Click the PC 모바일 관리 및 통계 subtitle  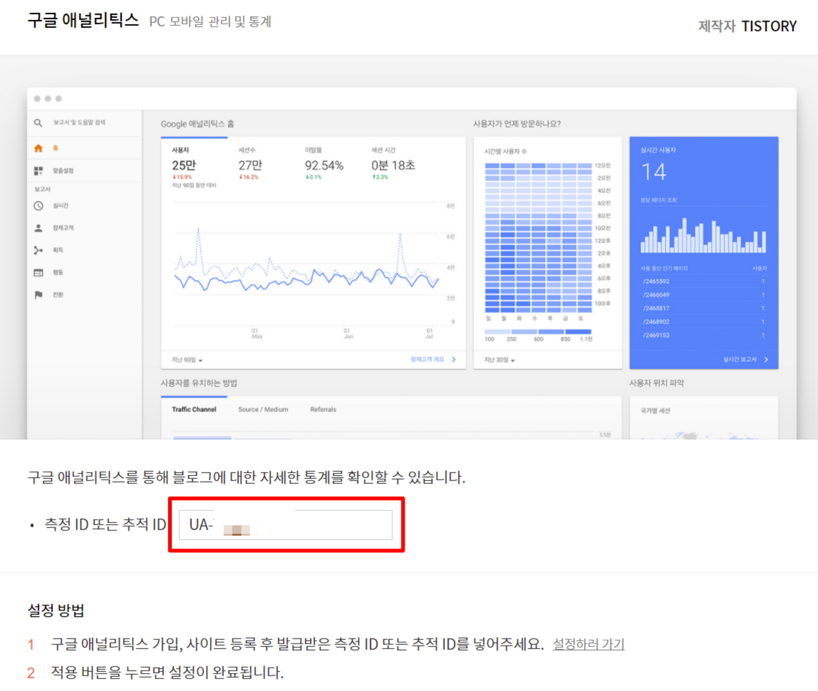210,22
